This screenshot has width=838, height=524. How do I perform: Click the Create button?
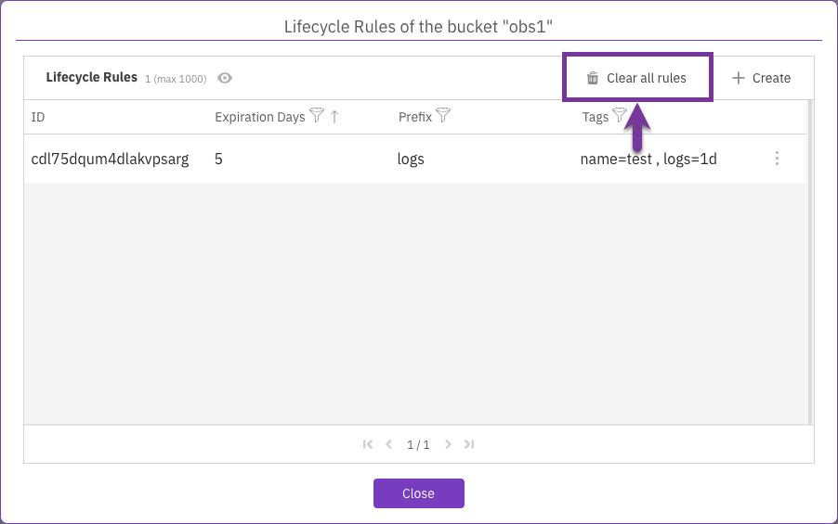pyautogui.click(x=761, y=78)
